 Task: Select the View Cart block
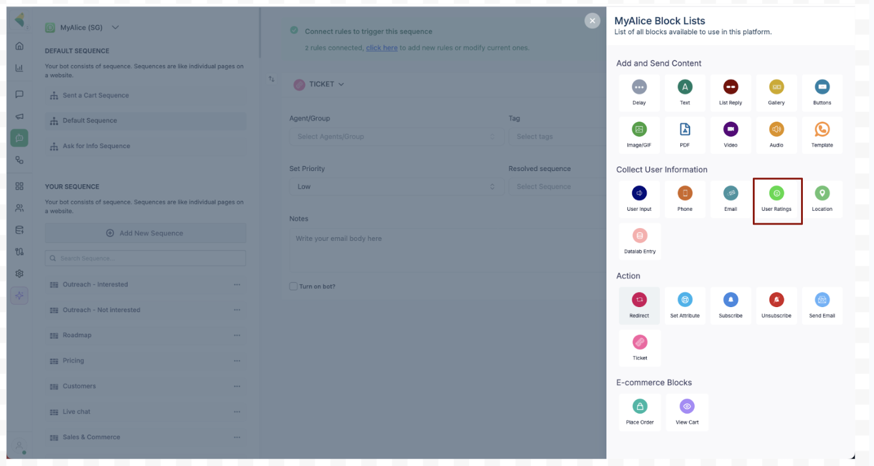click(x=687, y=412)
